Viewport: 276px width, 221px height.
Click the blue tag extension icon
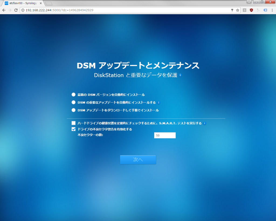(x=265, y=10)
